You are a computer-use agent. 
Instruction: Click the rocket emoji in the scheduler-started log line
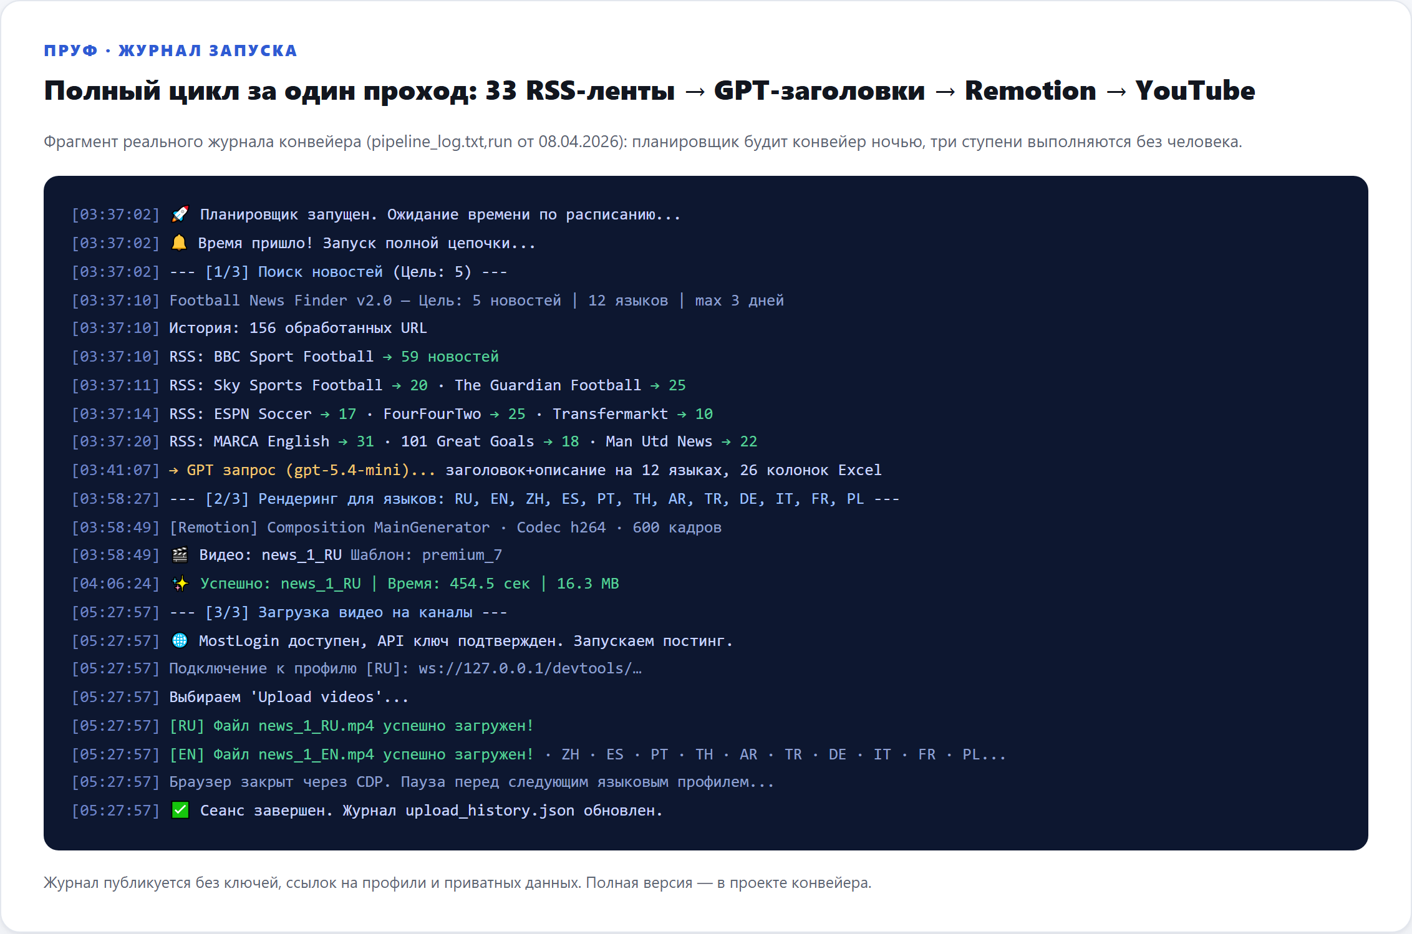180,214
